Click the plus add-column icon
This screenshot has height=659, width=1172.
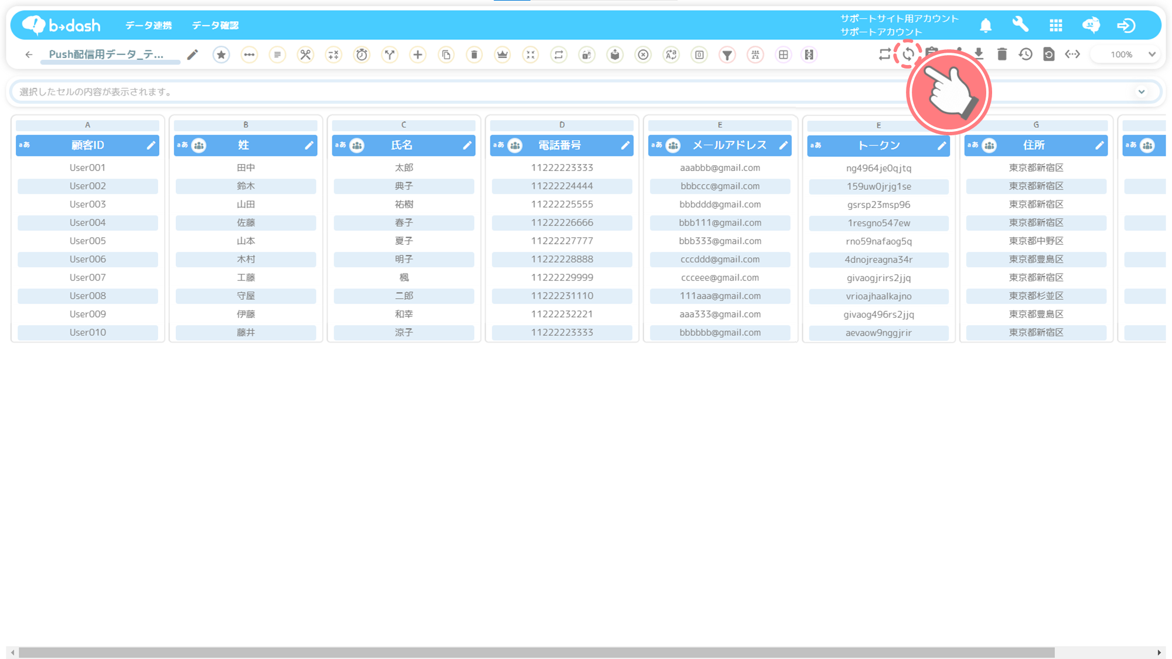417,54
